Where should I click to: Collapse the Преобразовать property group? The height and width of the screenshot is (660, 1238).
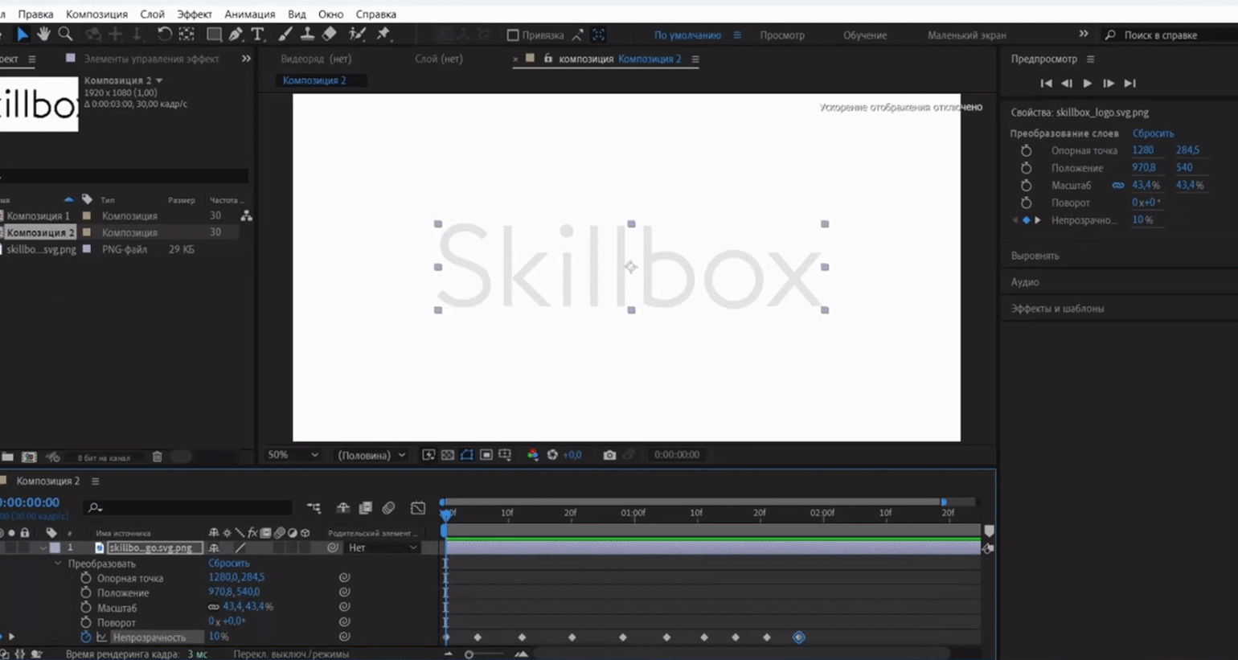pos(58,564)
